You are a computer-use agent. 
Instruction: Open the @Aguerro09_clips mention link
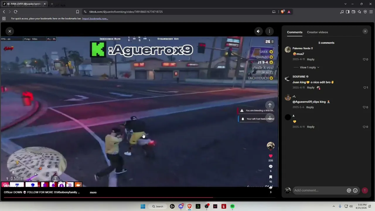pyautogui.click(x=306, y=102)
